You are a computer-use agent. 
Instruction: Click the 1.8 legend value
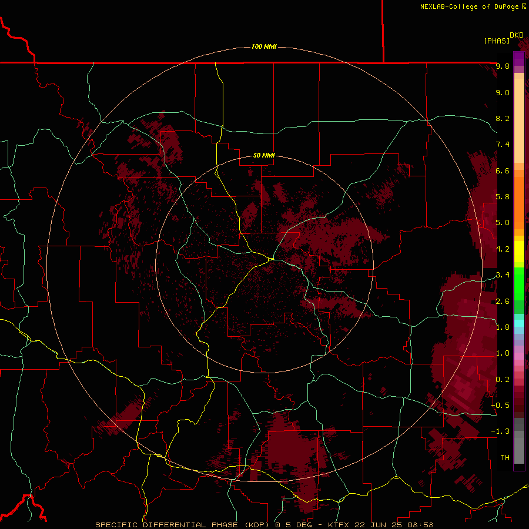tap(503, 327)
